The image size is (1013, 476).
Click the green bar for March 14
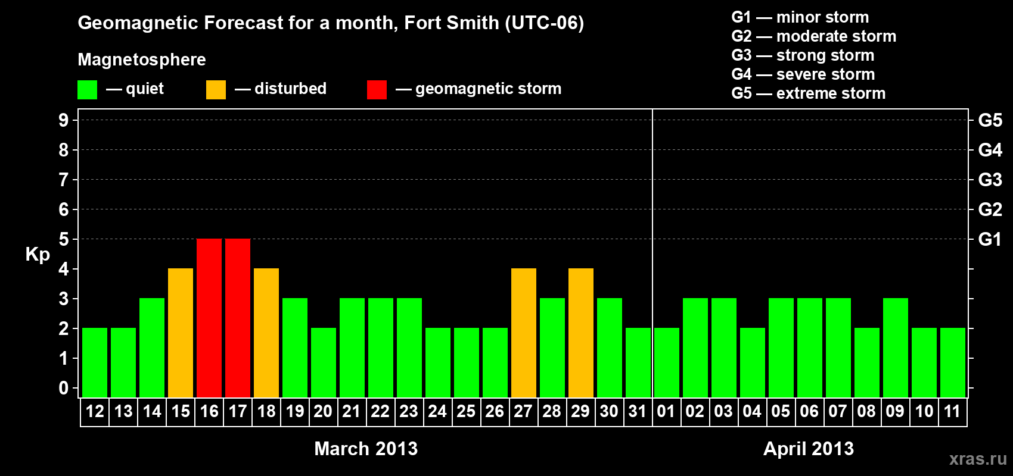(x=152, y=347)
